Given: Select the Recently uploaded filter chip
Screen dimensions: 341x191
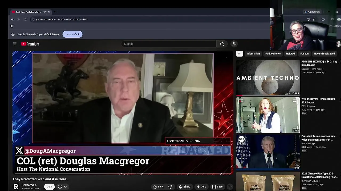Looking at the screenshot, I should [x=324, y=54].
